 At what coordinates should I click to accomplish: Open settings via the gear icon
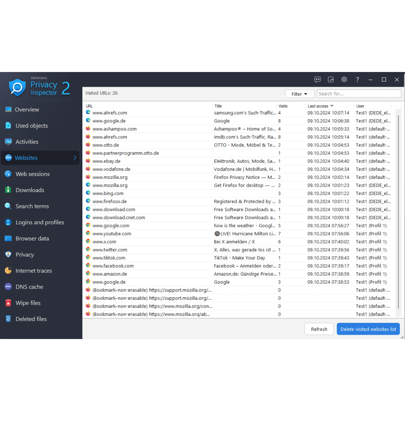[344, 80]
